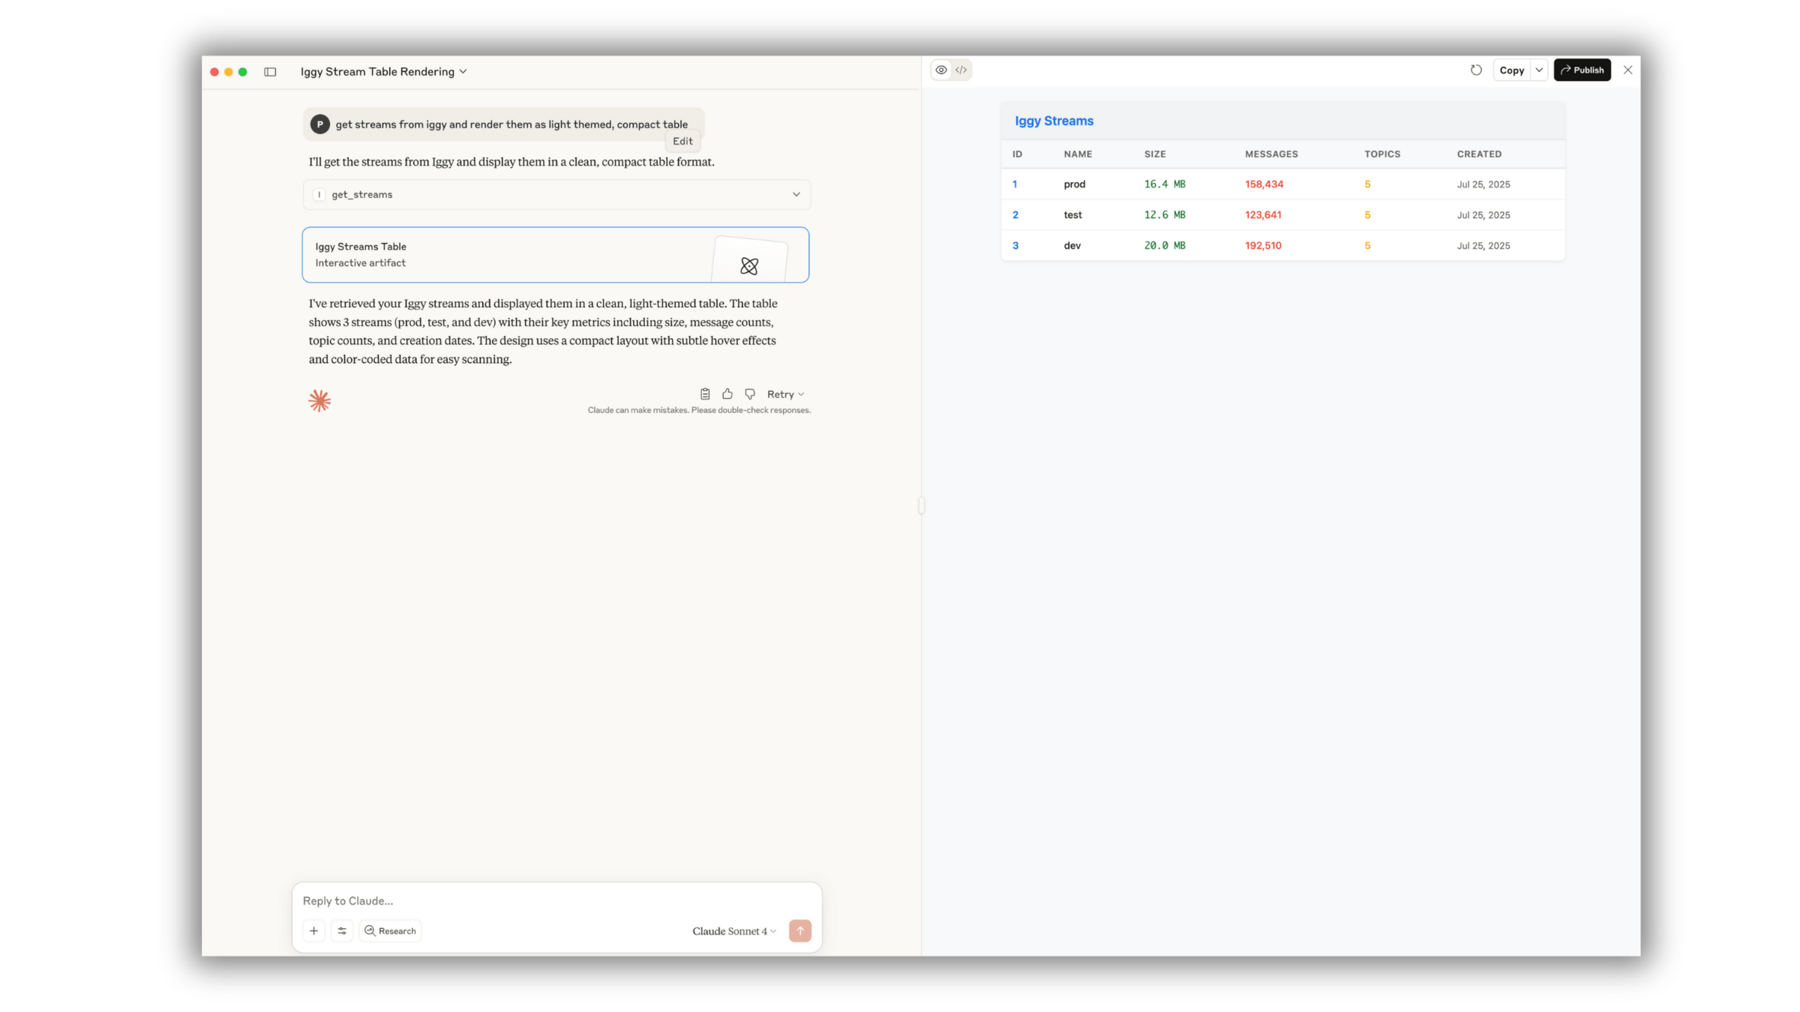Refresh the artifact with reload icon
Image resolution: width=1800 pixels, height=1012 pixels.
click(x=1476, y=70)
